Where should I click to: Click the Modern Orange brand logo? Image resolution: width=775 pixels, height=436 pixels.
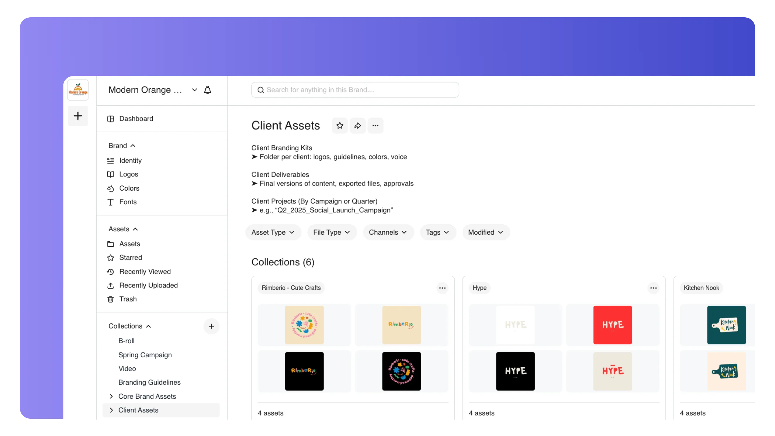(x=78, y=90)
